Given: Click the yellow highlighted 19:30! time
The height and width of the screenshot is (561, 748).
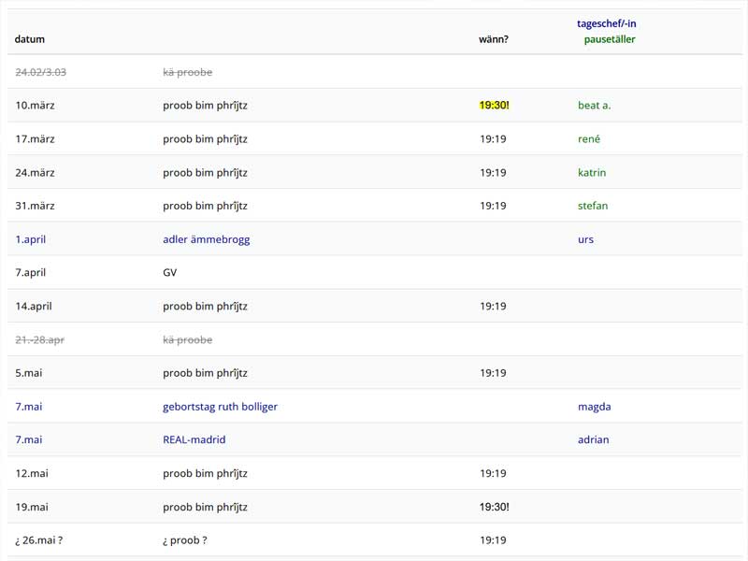Looking at the screenshot, I should (x=495, y=106).
